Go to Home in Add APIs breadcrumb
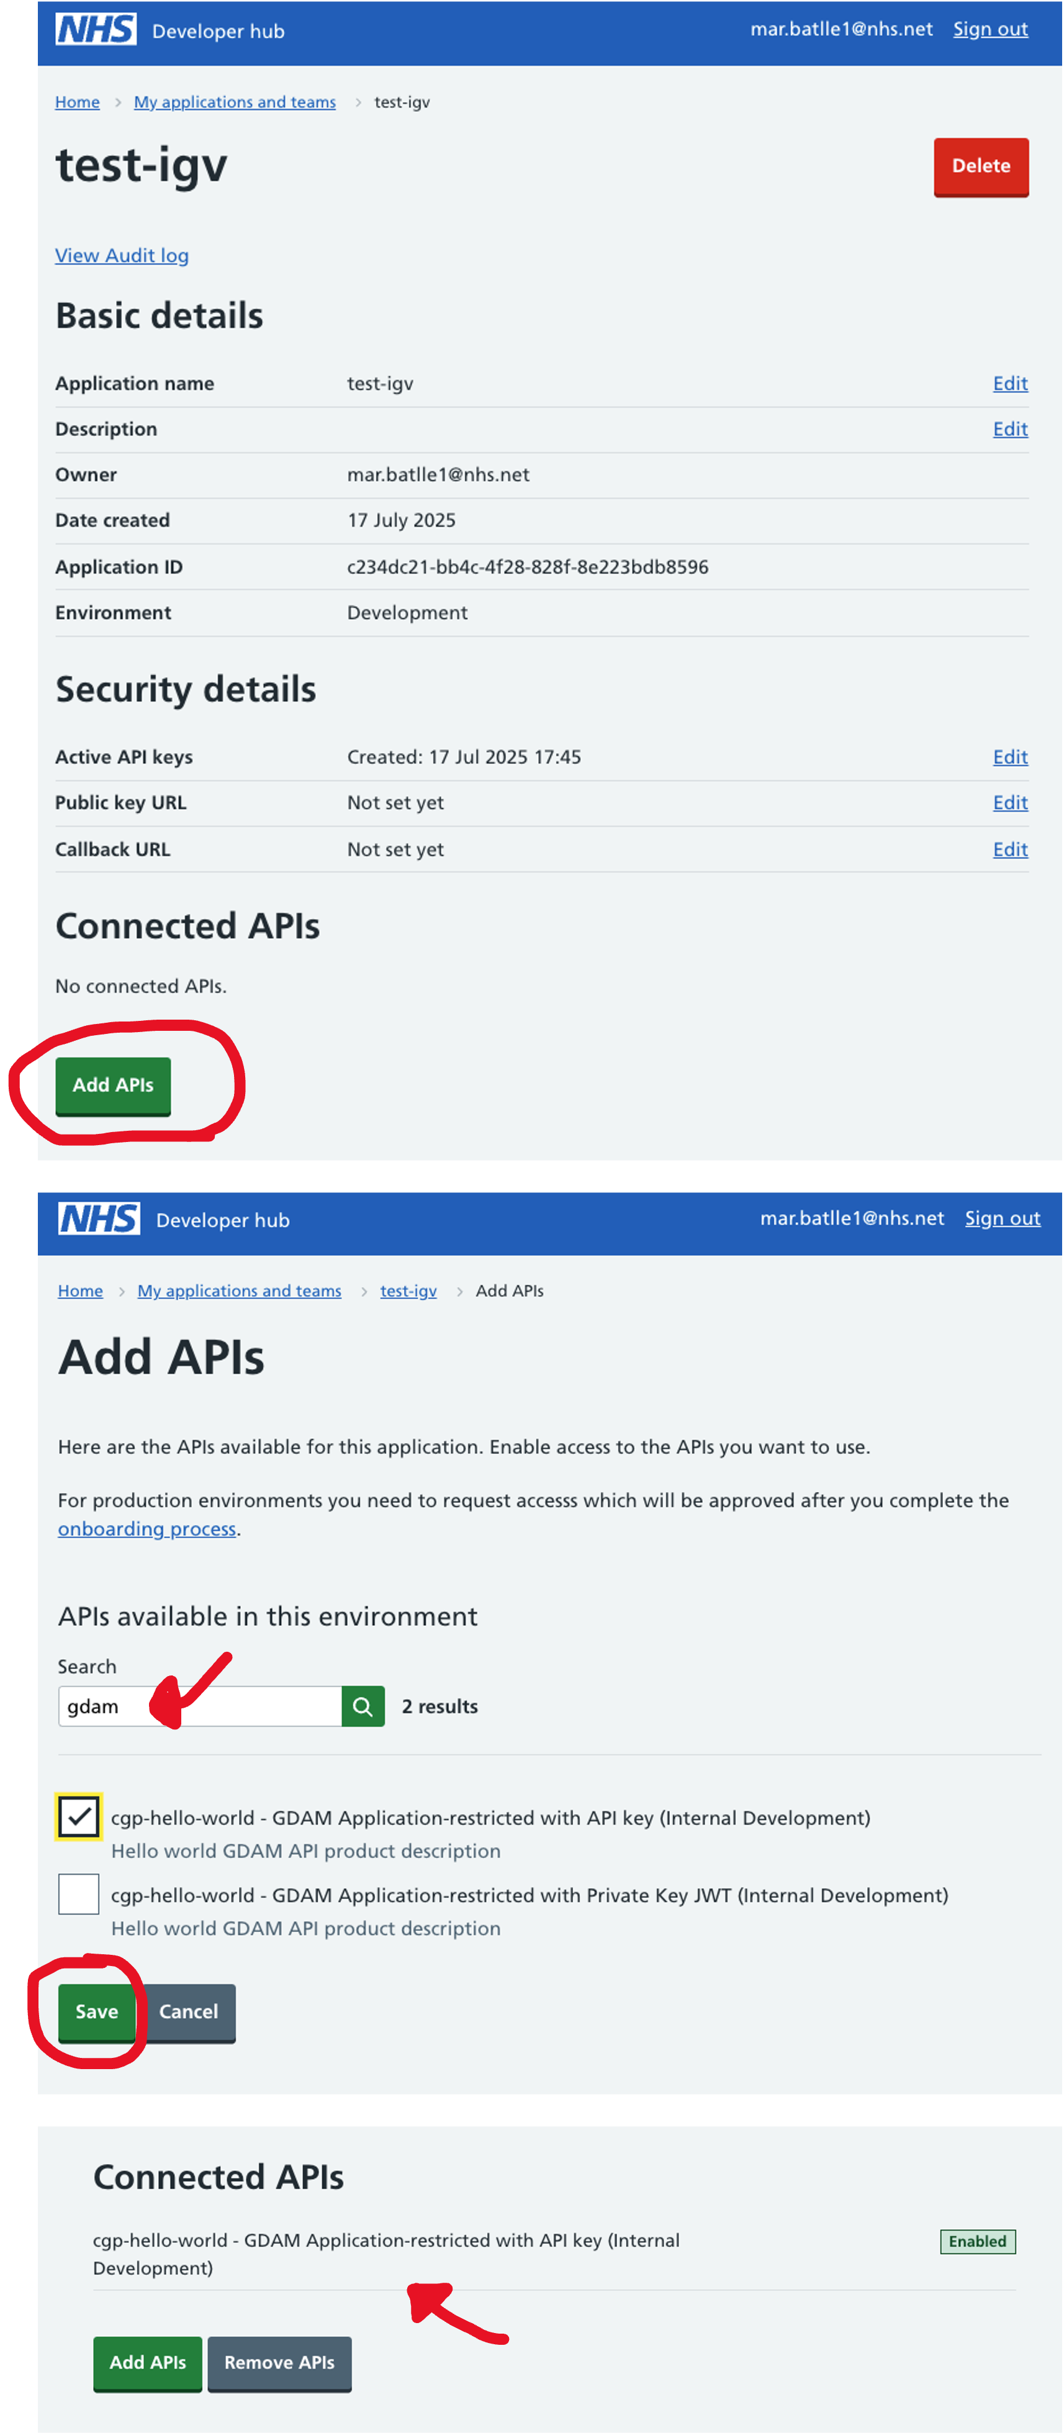 (x=80, y=1290)
